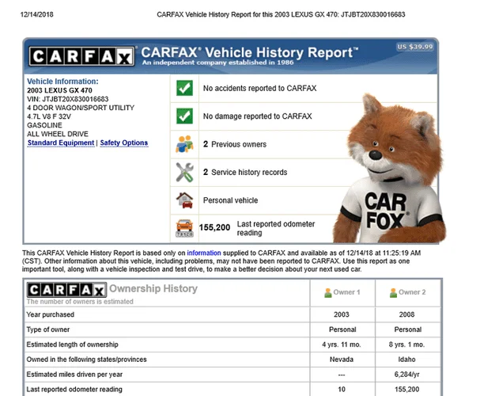The height and width of the screenshot is (396, 484).
Task: Click the '4 yrs. 11 mo.' cell
Action: click(342, 345)
